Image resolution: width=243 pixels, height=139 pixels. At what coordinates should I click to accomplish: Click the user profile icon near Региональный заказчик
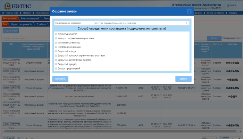[173, 5]
